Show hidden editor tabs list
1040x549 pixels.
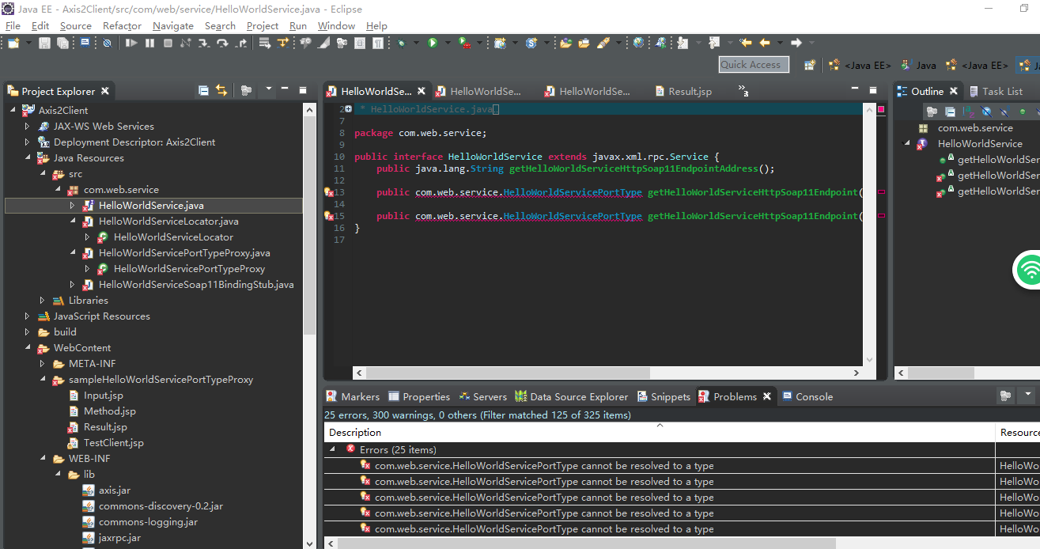(743, 91)
